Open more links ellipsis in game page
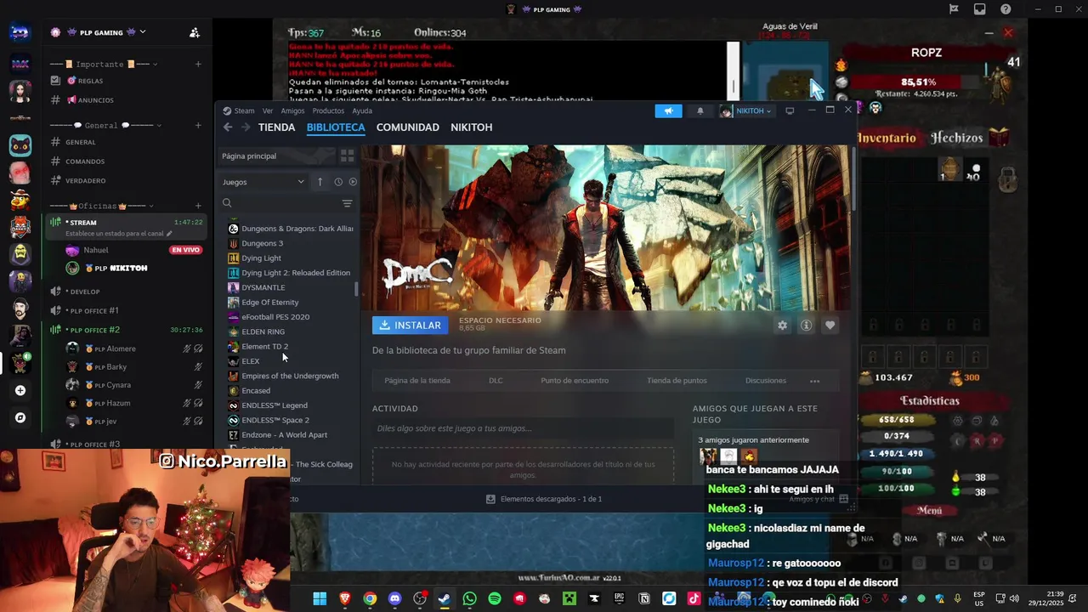This screenshot has height=612, width=1088. (814, 381)
